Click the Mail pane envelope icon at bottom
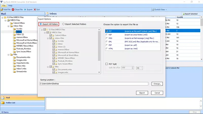Viewport: 203px width, 114px height. [3, 98]
